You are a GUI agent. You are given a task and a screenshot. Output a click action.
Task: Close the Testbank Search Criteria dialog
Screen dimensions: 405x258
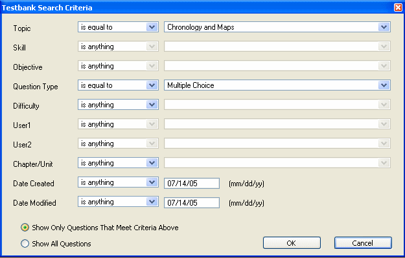(398, 8)
